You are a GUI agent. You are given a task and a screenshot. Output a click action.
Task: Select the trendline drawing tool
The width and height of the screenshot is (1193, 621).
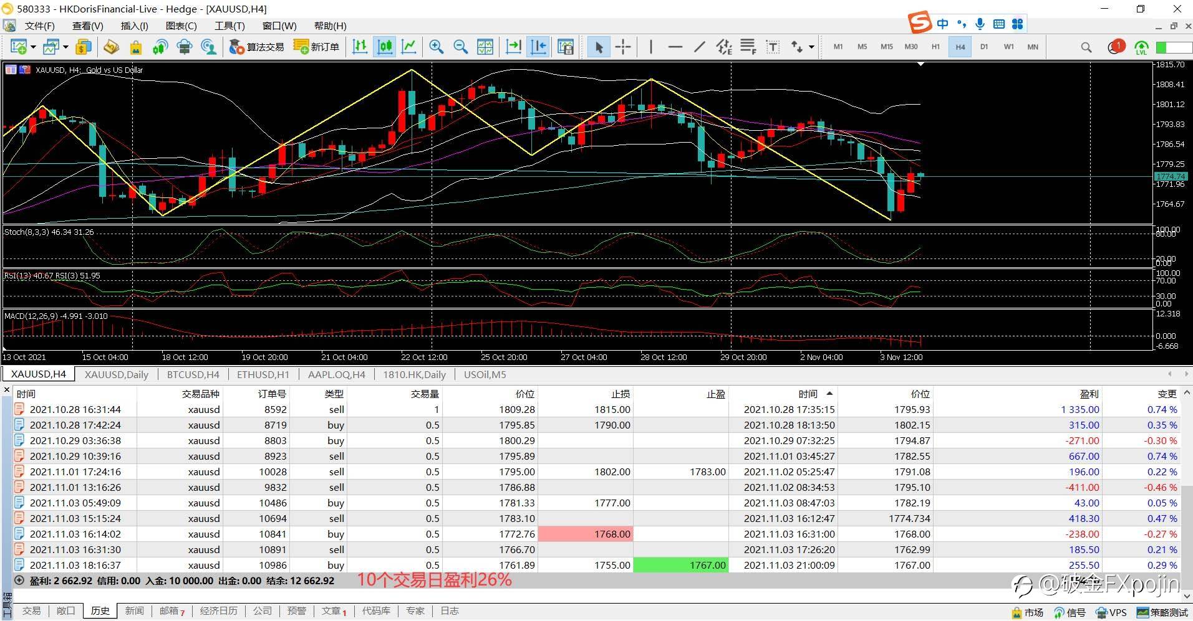[x=700, y=47]
